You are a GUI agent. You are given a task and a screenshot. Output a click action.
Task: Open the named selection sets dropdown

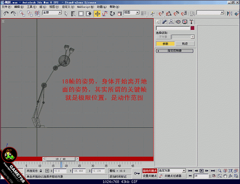tap(222, 13)
